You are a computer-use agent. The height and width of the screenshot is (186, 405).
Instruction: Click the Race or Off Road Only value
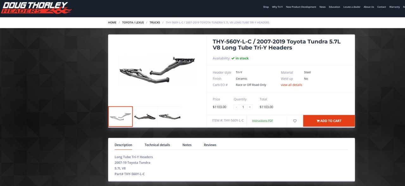coord(251,85)
